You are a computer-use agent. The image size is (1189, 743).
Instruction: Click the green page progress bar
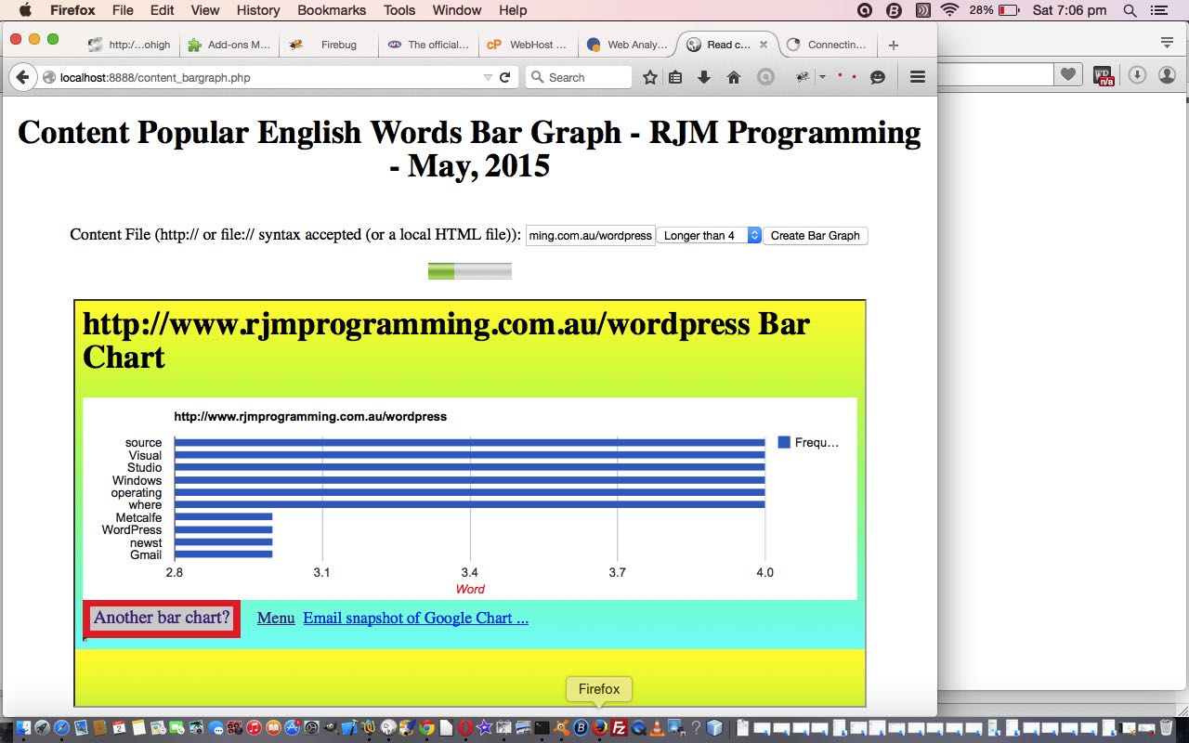pos(470,271)
